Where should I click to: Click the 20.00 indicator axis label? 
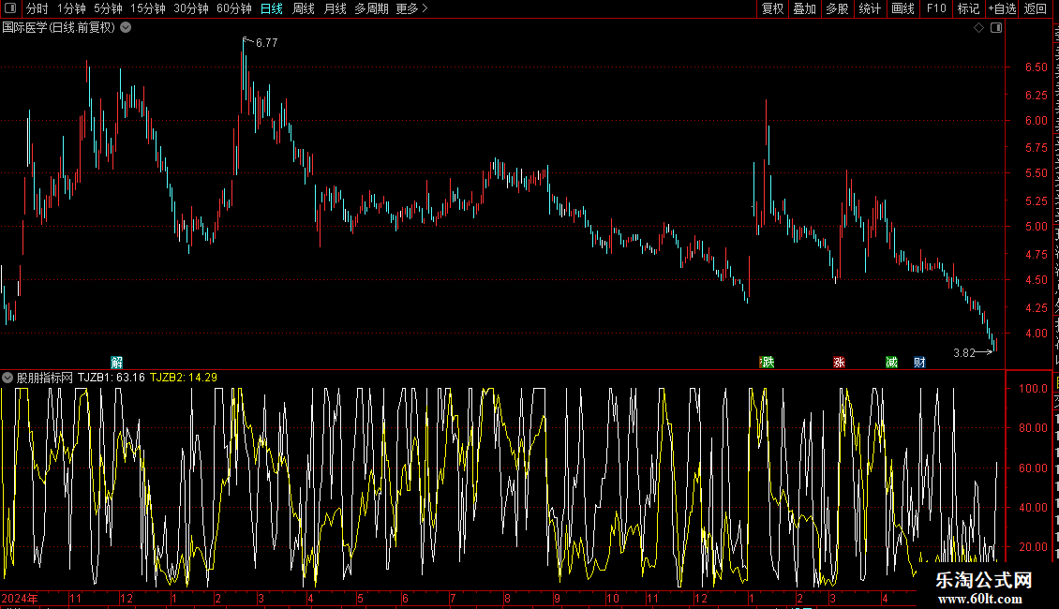[1034, 547]
